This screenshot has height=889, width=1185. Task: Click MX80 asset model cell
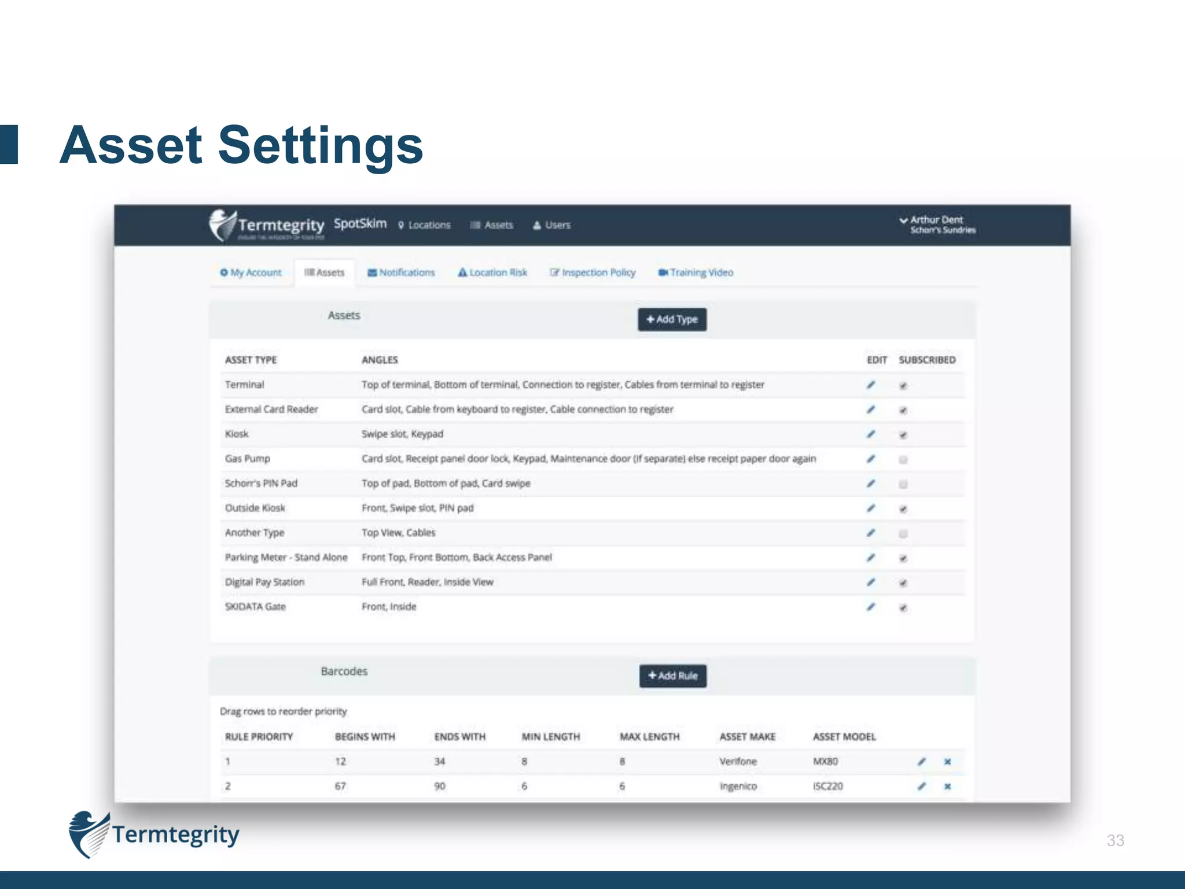click(826, 762)
